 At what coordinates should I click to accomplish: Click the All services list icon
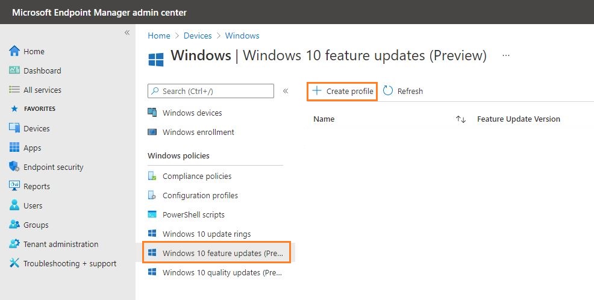[14, 90]
